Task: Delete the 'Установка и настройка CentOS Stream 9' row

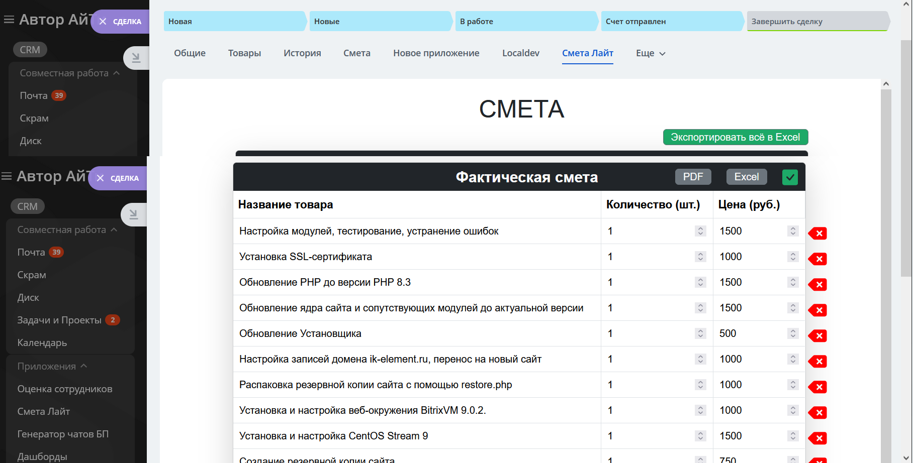Action: [x=818, y=438]
